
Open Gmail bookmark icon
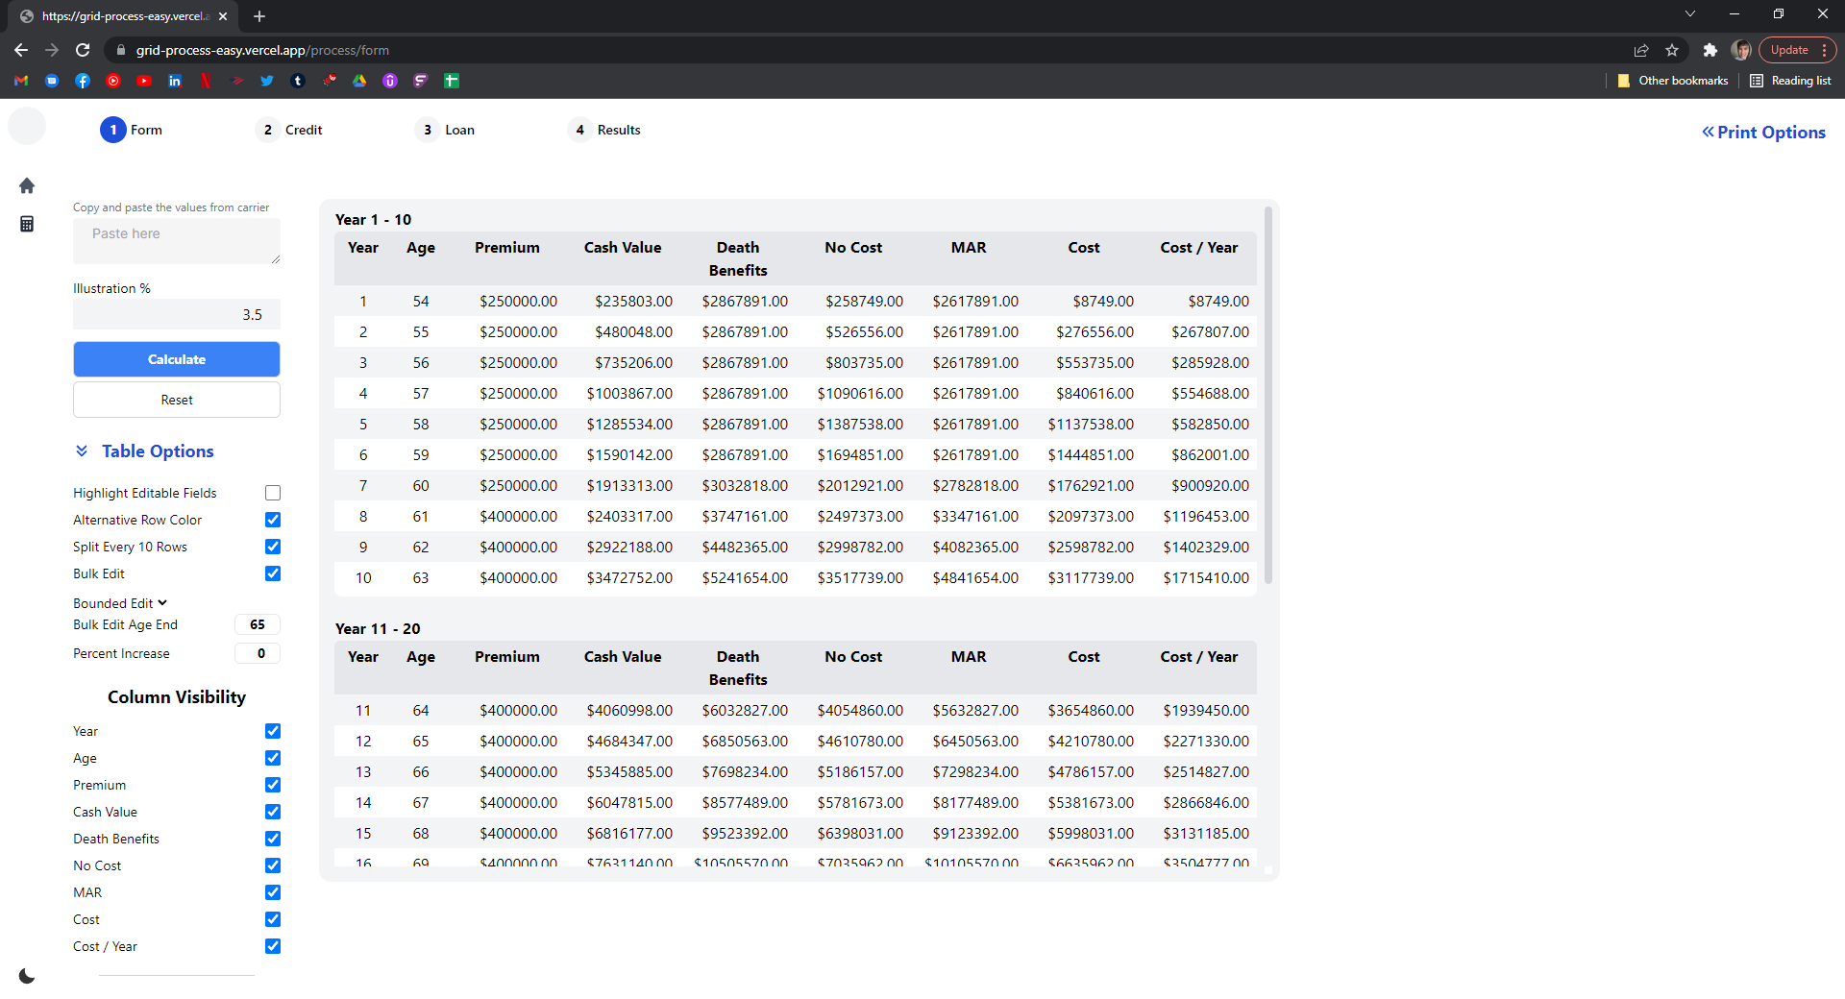click(x=21, y=81)
